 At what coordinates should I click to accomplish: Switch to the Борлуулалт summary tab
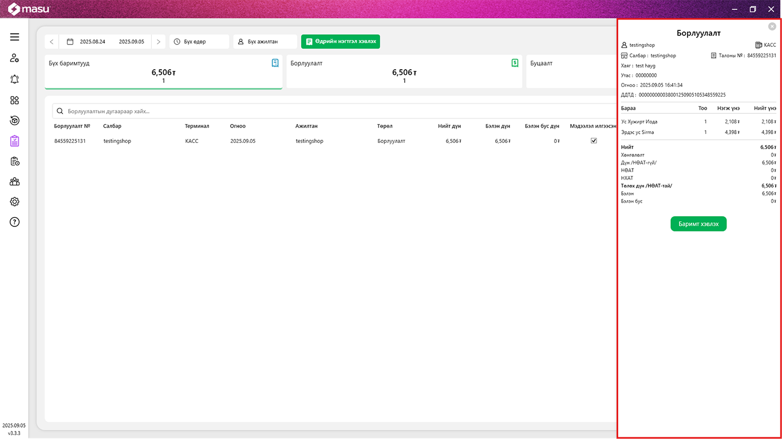[x=404, y=72]
